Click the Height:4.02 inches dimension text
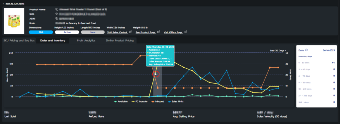 64,28
